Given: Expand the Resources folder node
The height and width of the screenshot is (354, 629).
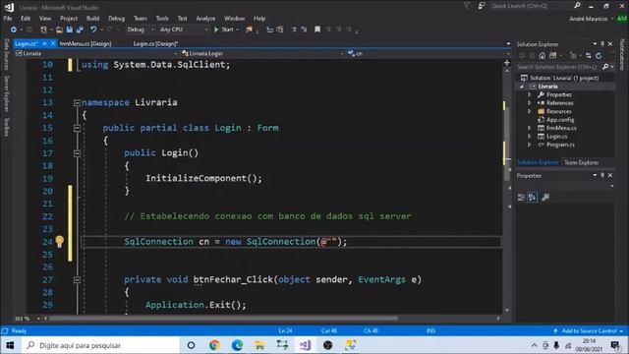Looking at the screenshot, I should tap(530, 111).
